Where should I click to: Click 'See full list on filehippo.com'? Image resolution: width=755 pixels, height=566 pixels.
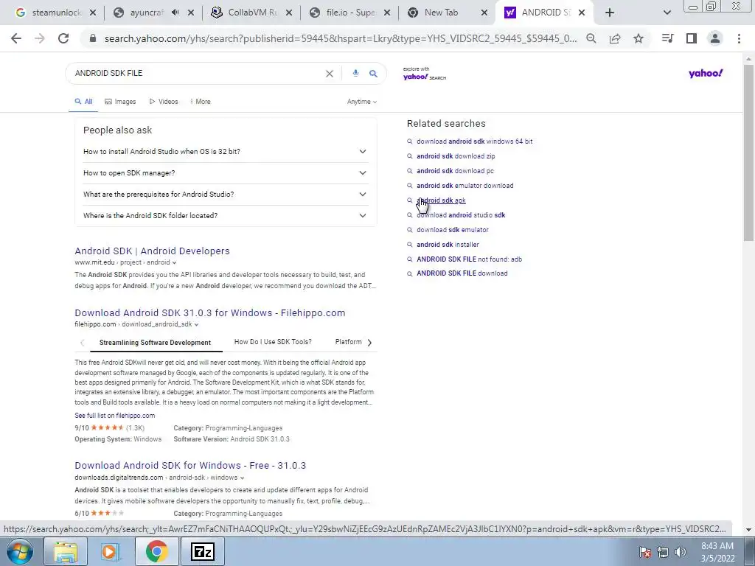pyautogui.click(x=114, y=416)
